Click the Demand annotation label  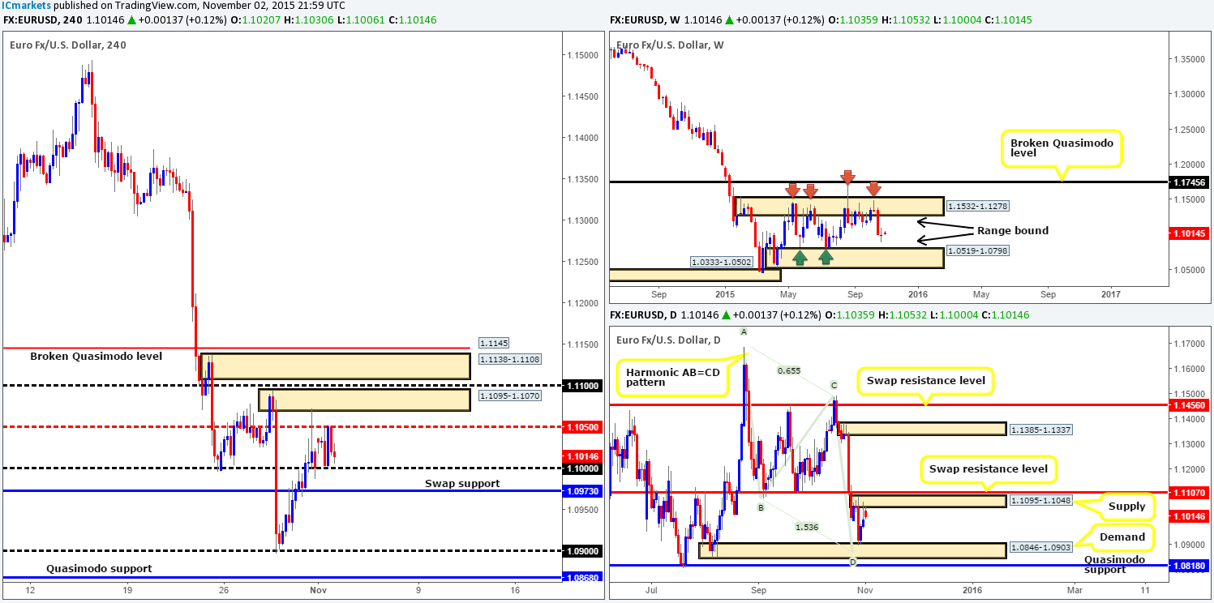tap(1122, 537)
